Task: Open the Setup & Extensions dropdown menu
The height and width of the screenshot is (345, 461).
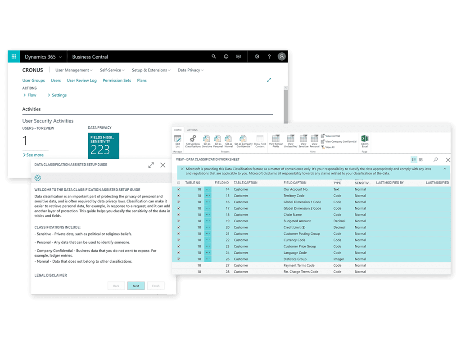Action: tap(151, 70)
